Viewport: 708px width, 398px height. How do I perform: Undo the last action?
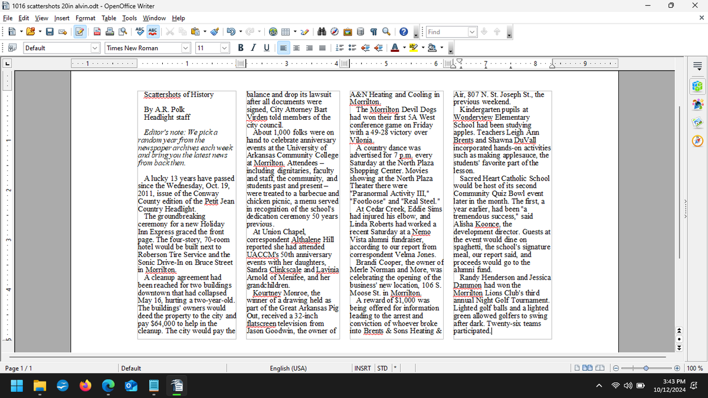click(231, 32)
